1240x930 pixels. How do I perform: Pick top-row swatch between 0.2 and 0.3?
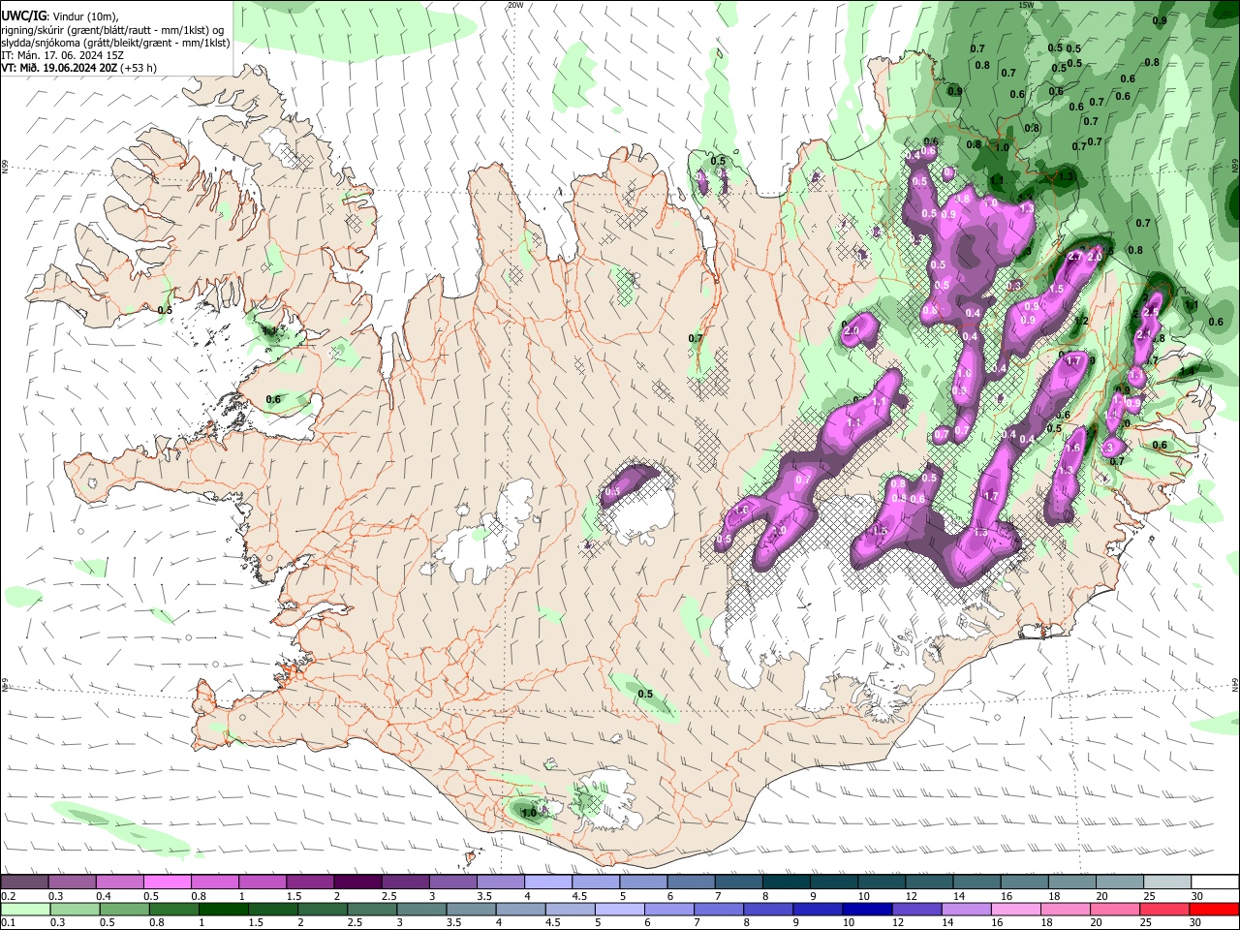[24, 883]
